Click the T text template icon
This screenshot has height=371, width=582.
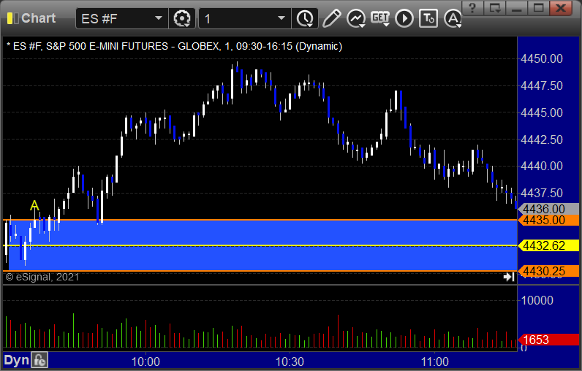pos(428,18)
